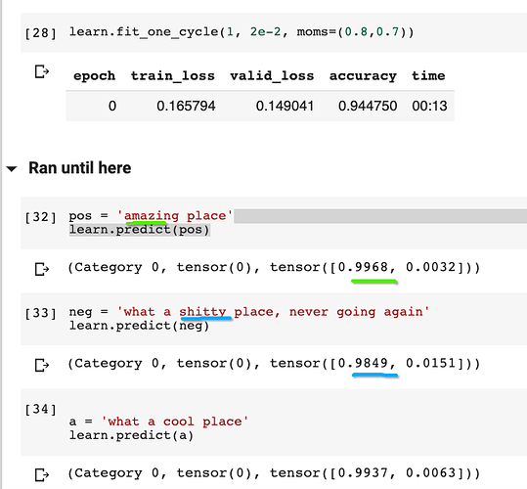Click output icon for tensor 0.9937 result

tap(42, 474)
